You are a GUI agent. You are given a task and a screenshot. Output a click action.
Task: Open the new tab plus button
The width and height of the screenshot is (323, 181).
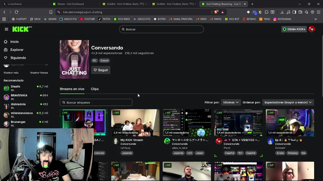(252, 4)
